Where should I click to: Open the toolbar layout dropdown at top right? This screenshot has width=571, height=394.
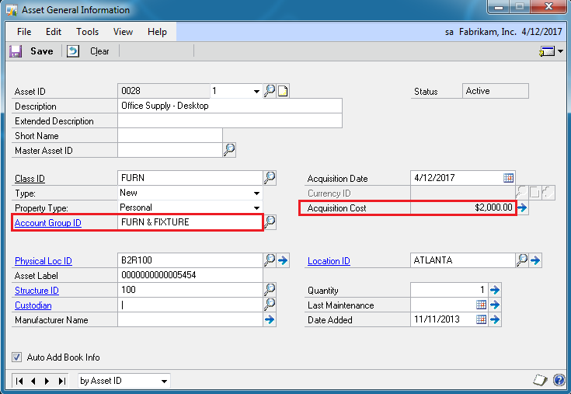pyautogui.click(x=560, y=51)
